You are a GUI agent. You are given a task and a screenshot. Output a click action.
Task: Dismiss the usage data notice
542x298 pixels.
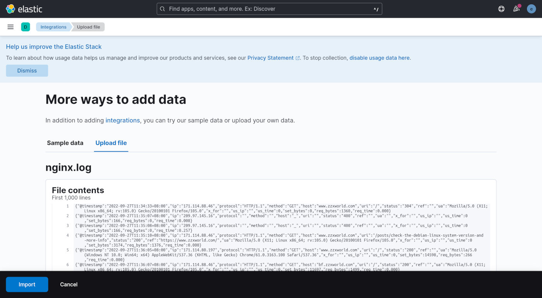point(27,70)
